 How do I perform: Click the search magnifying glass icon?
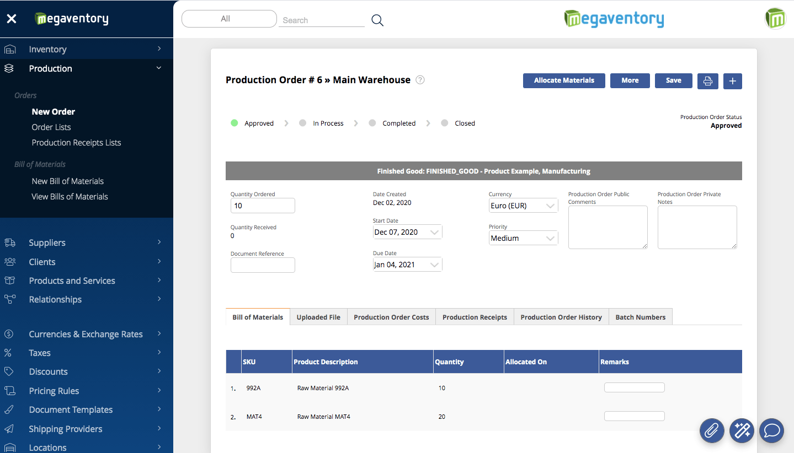377,19
